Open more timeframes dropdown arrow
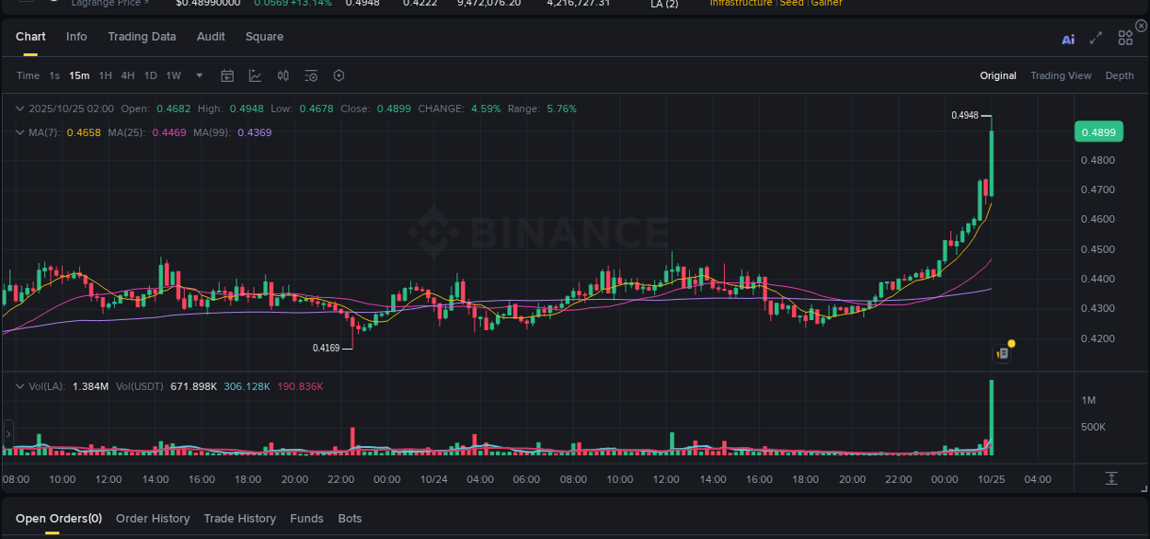The height and width of the screenshot is (539, 1150). (x=199, y=75)
